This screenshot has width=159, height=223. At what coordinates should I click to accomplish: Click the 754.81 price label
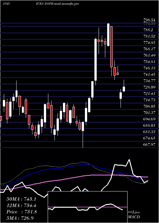[x=149, y=62]
